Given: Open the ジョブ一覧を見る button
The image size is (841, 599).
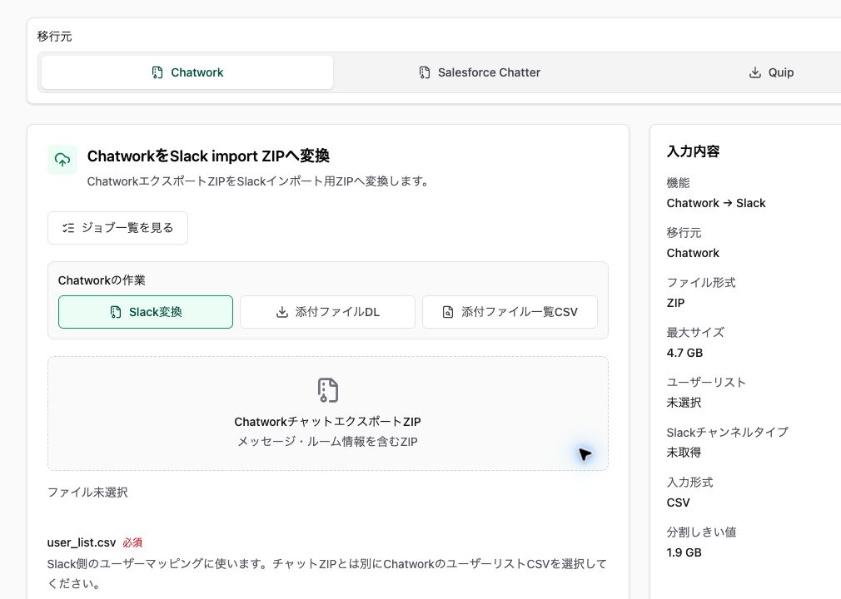Looking at the screenshot, I should coord(117,228).
